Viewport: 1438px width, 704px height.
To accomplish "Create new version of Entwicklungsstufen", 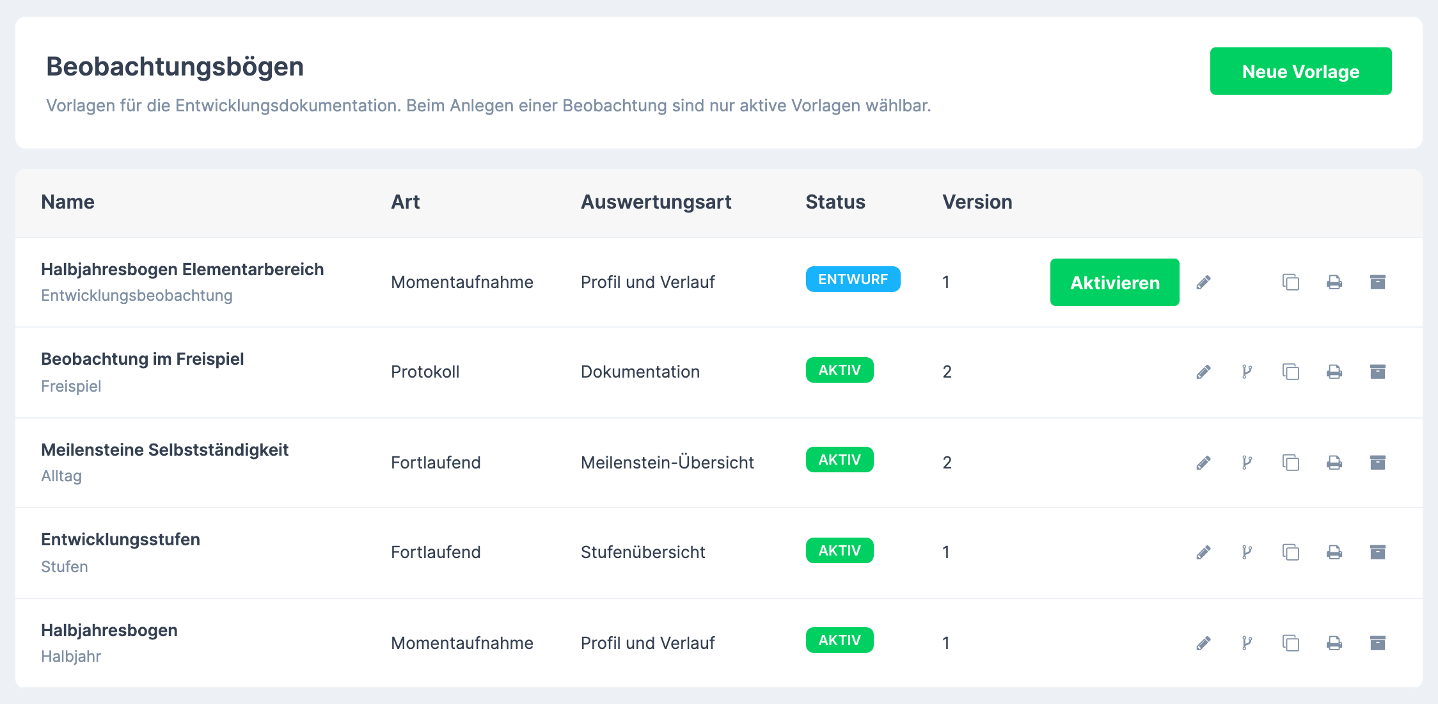I will tap(1247, 552).
